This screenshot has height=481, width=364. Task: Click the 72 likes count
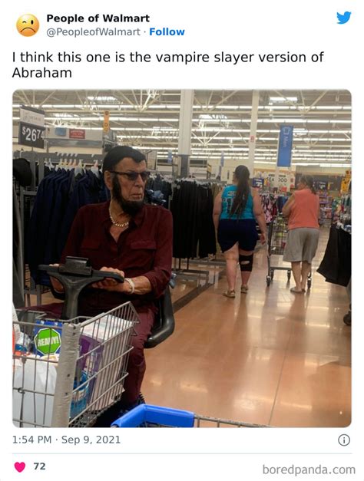tap(40, 466)
